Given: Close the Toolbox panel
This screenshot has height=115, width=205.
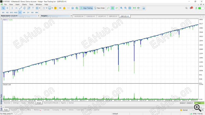Looking at the screenshot, I should 1,106.
